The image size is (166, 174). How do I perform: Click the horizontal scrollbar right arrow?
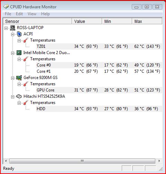pyautogui.click(x=159, y=161)
